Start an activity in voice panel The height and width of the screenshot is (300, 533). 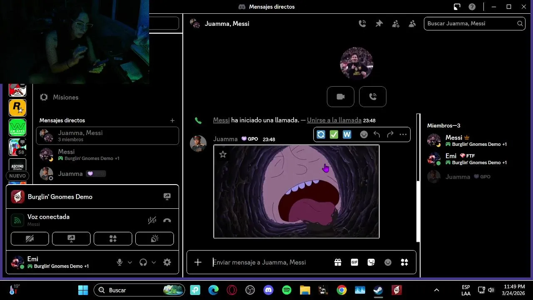pyautogui.click(x=113, y=238)
